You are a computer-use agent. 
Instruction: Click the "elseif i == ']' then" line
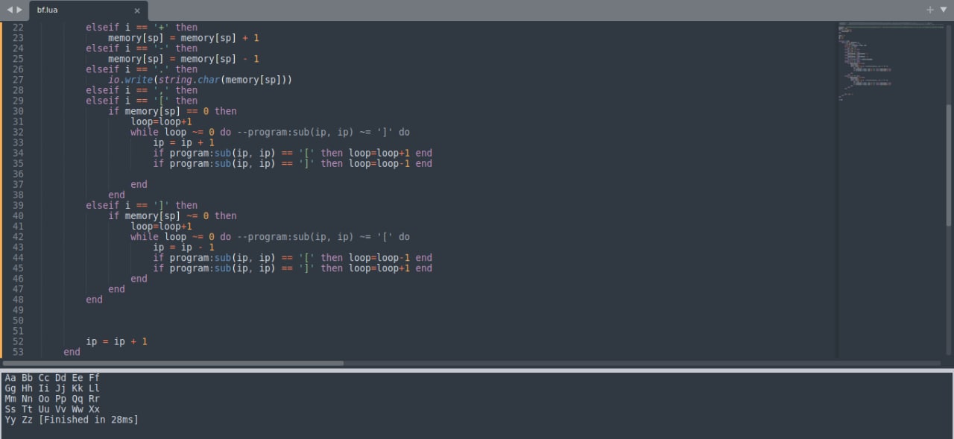[142, 205]
